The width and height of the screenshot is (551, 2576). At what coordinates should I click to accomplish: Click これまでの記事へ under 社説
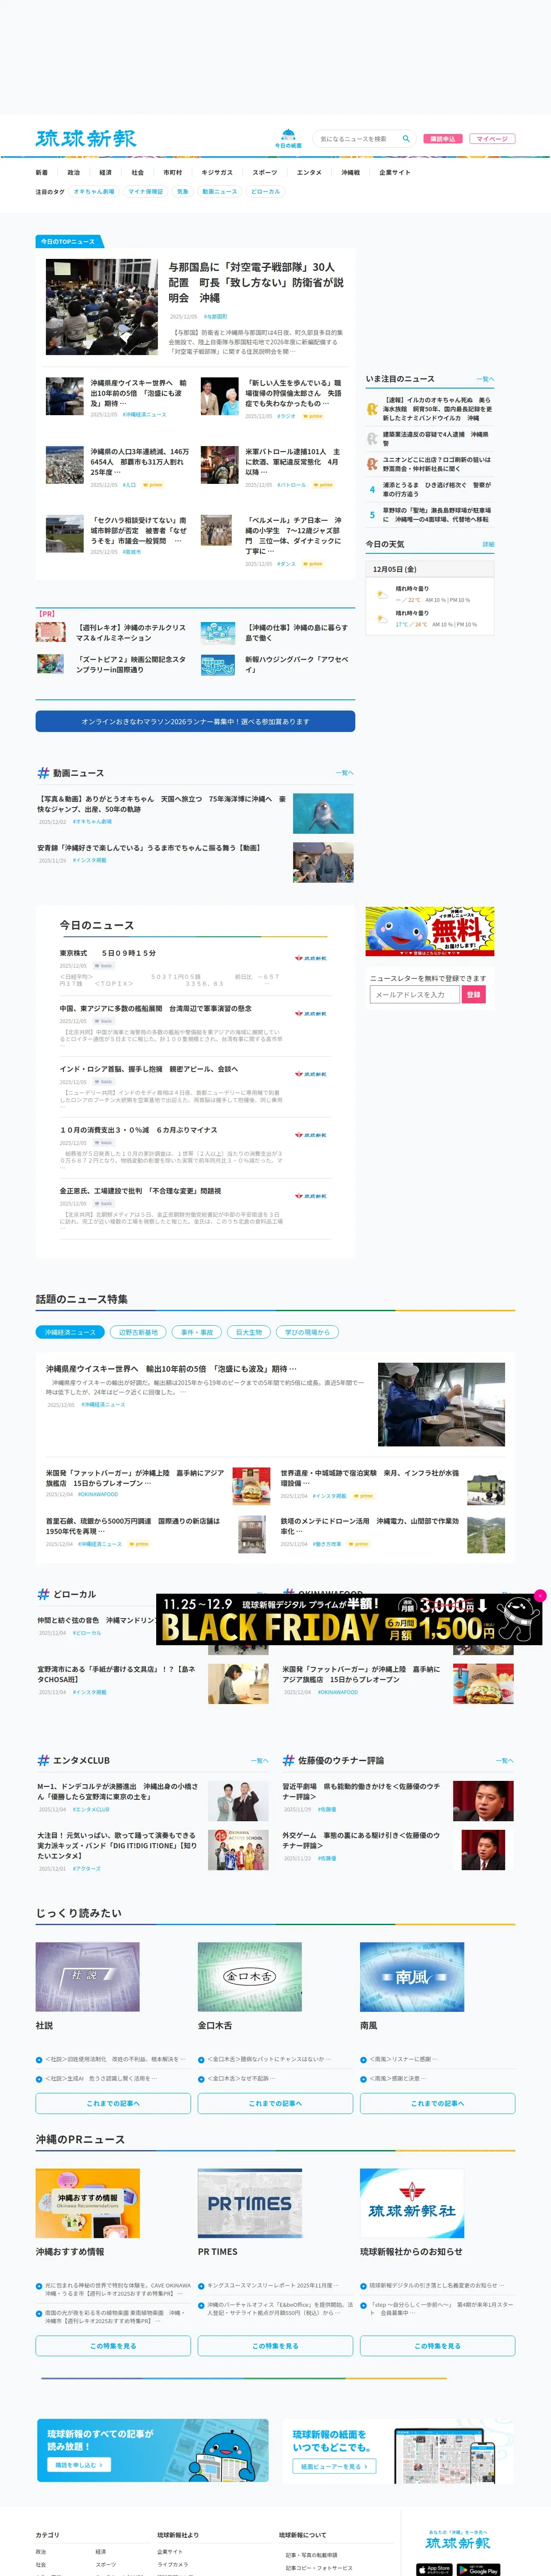113,2103
